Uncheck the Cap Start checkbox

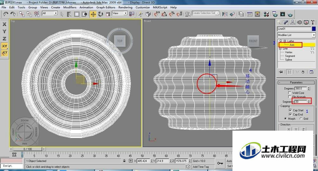tap(290, 110)
